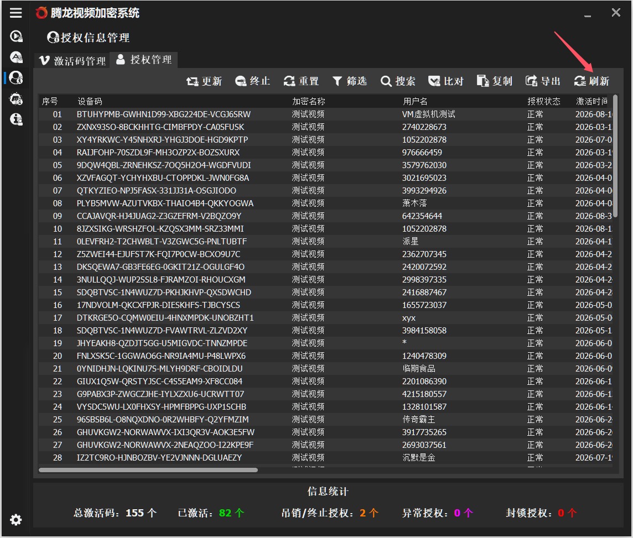Open the letter-A-with-lock sidebar icon
Screen dimensions: 633x538
click(x=15, y=57)
